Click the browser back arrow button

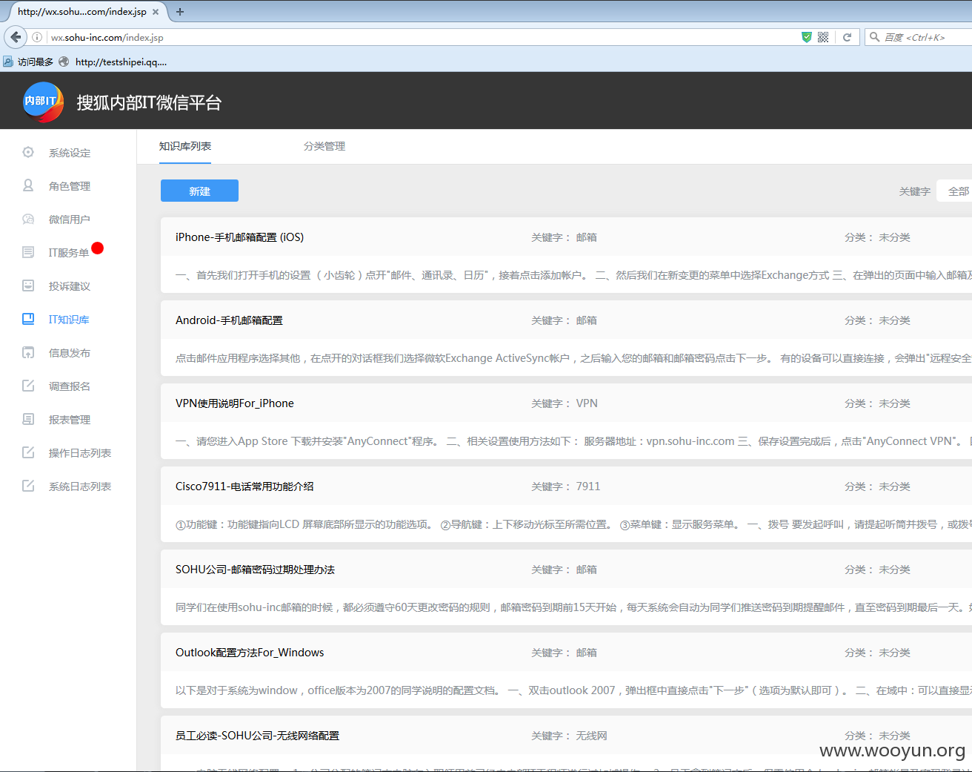tap(16, 36)
